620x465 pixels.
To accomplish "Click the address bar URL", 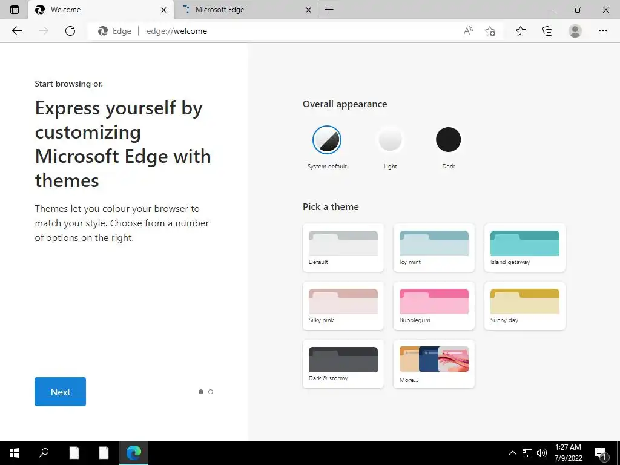I will (x=177, y=31).
